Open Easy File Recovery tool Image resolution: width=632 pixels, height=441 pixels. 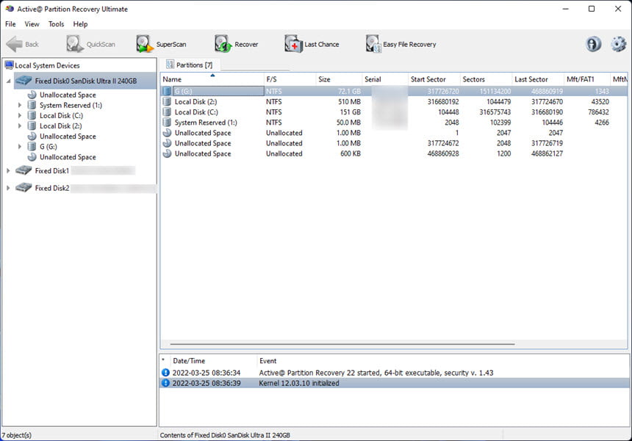coord(373,44)
